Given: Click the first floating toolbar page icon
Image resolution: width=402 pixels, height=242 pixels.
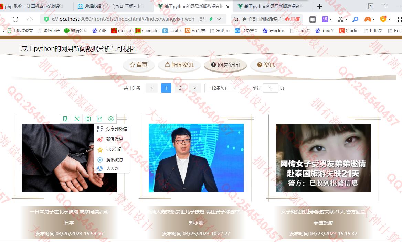Looking at the screenshot, I should 65,119.
